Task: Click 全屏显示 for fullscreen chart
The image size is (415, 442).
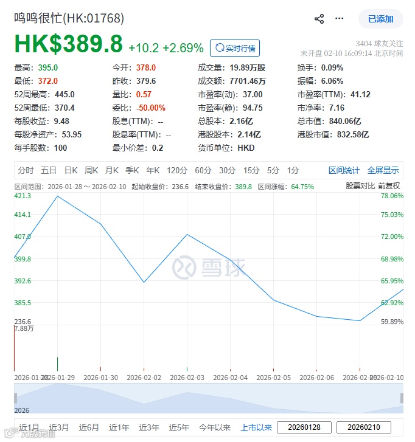Action: click(383, 170)
